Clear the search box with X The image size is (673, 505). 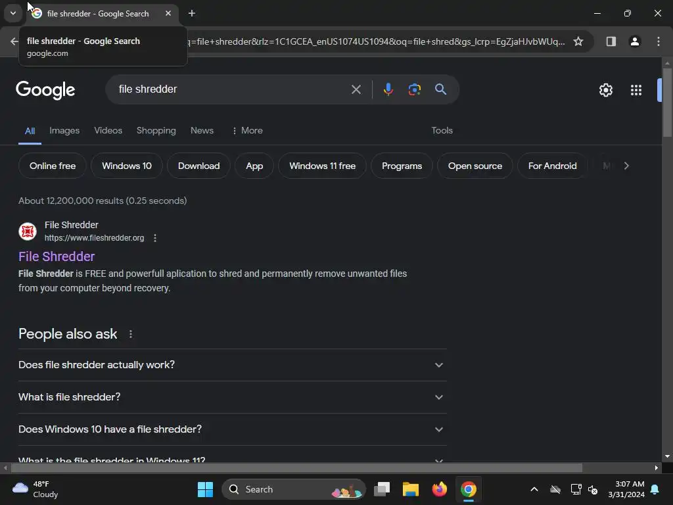356,89
